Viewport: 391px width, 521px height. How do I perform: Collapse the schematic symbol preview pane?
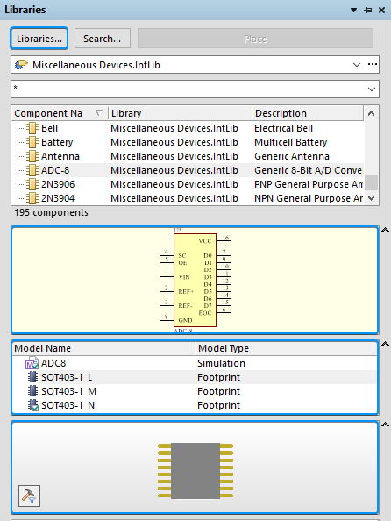coord(385,230)
